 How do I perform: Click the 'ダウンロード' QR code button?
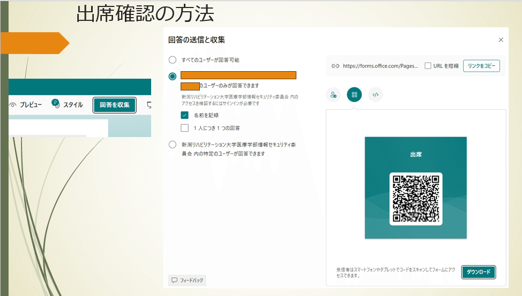479,272
